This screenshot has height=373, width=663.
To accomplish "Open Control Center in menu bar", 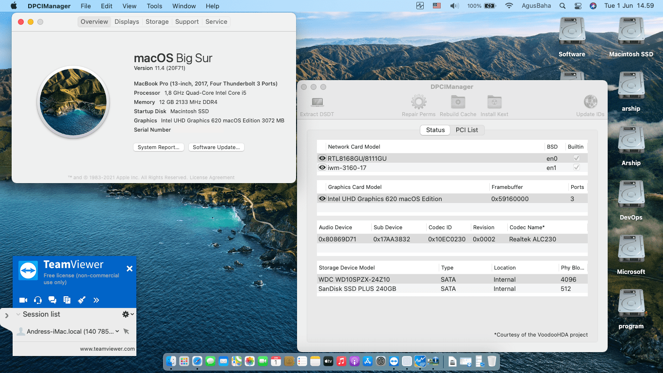I will (578, 6).
